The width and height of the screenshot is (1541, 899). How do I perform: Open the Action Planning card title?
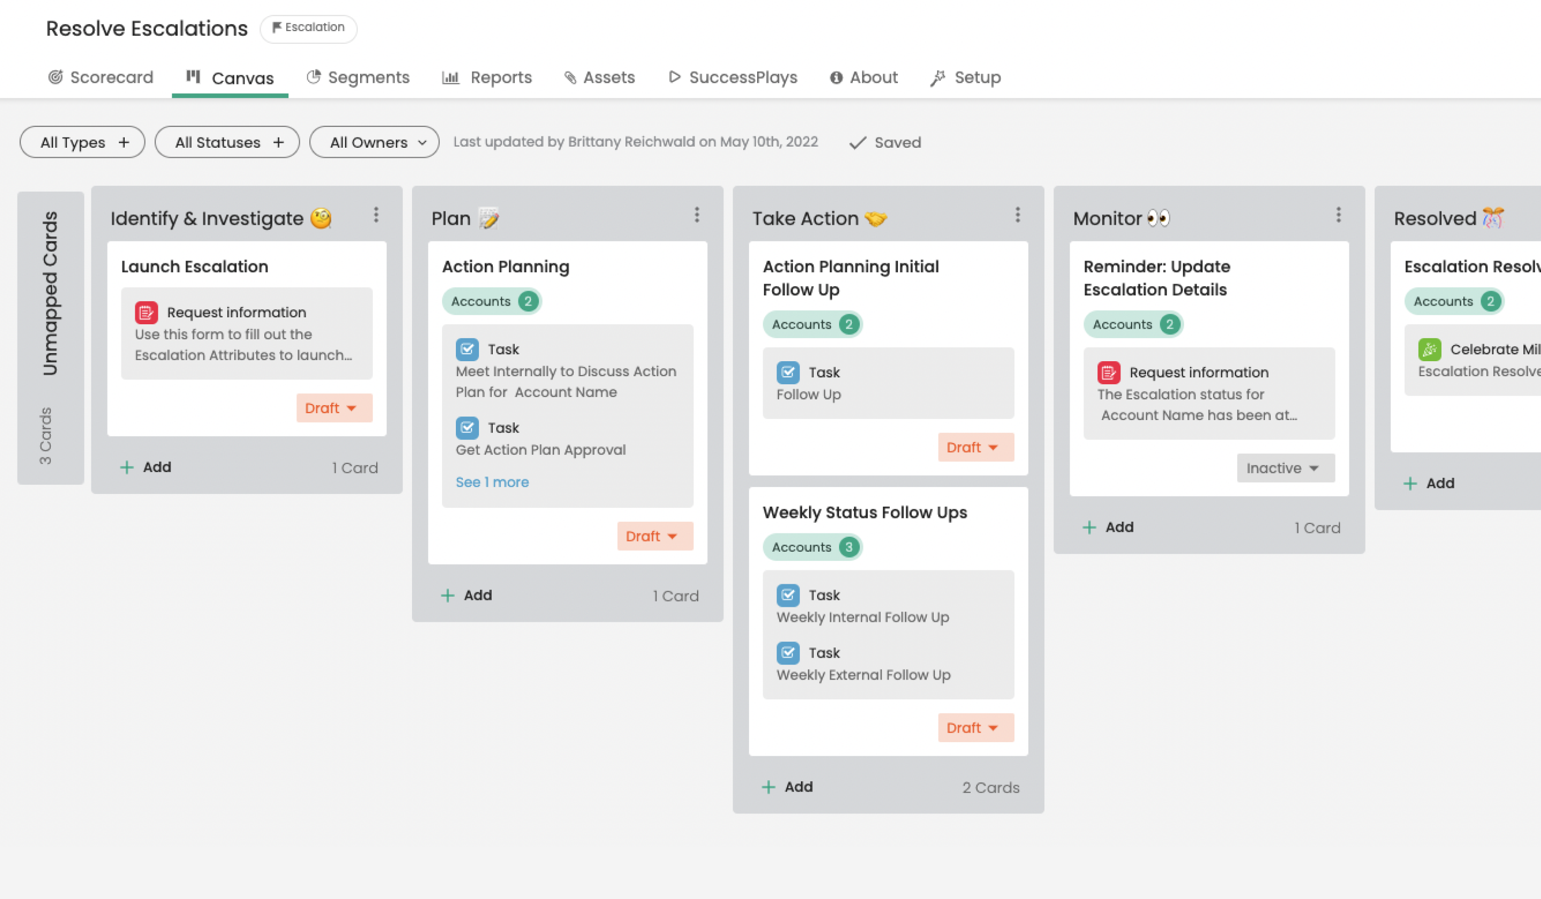[x=505, y=266]
